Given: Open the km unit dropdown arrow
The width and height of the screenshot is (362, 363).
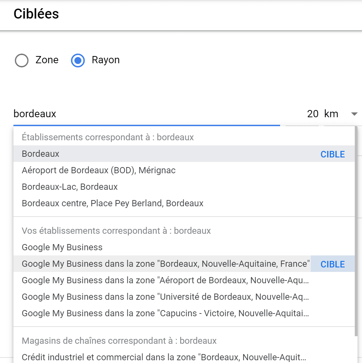Looking at the screenshot, I should tap(354, 114).
